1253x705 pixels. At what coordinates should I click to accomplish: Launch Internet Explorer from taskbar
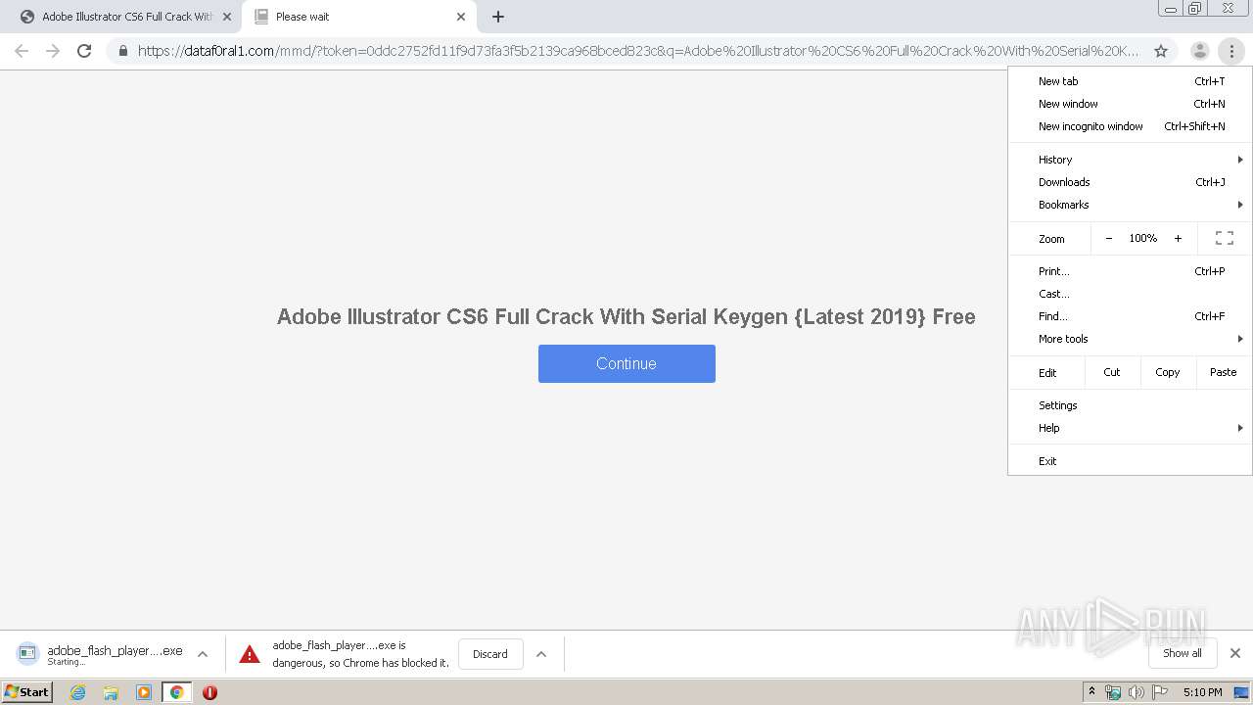[x=77, y=692]
